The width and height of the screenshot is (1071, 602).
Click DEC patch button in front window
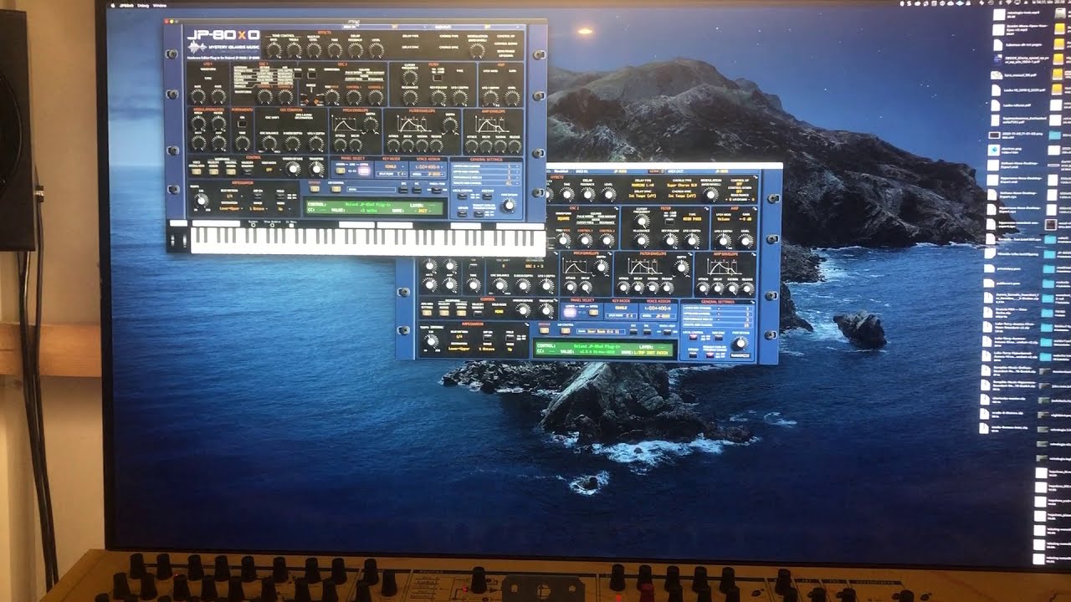(x=403, y=190)
